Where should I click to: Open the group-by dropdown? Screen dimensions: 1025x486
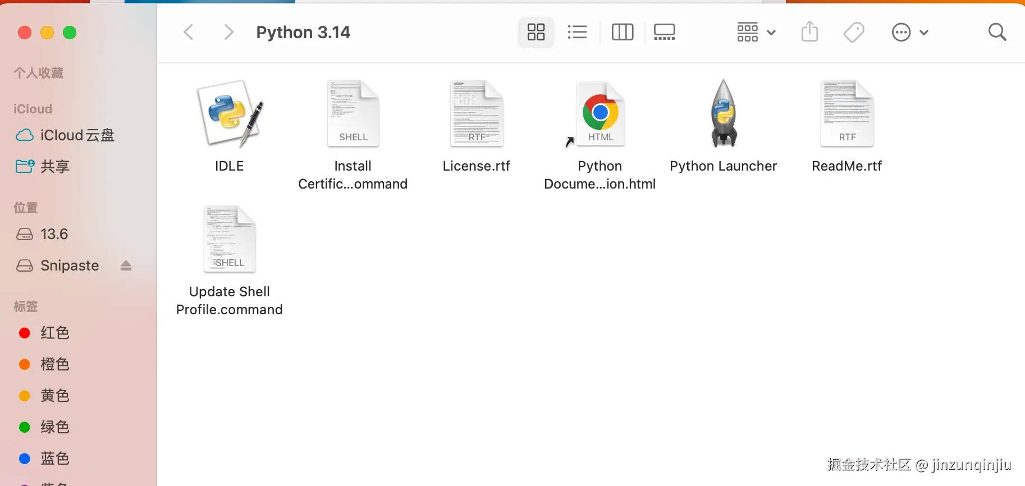[x=756, y=32]
